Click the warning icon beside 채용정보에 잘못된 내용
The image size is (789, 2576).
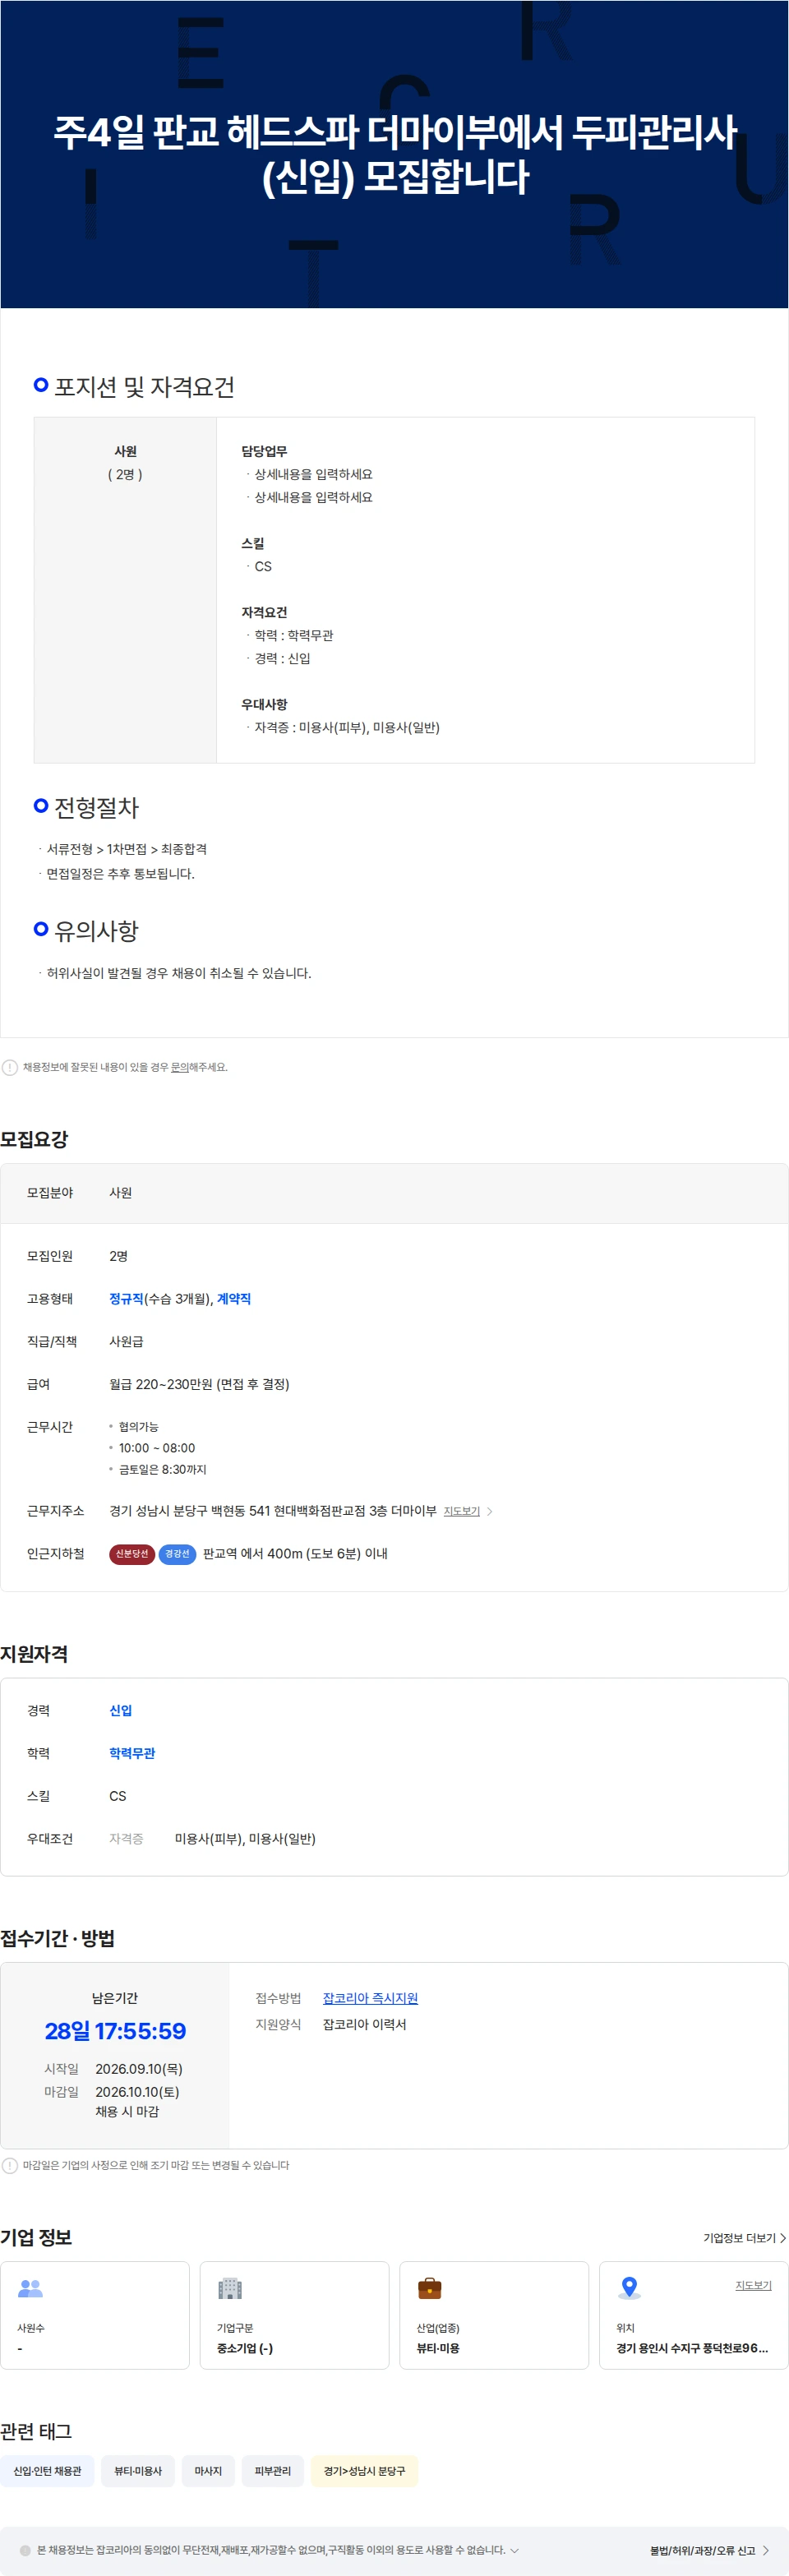click(x=10, y=1067)
